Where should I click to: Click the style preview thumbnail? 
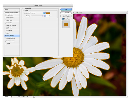pyautogui.click(x=66, y=24)
